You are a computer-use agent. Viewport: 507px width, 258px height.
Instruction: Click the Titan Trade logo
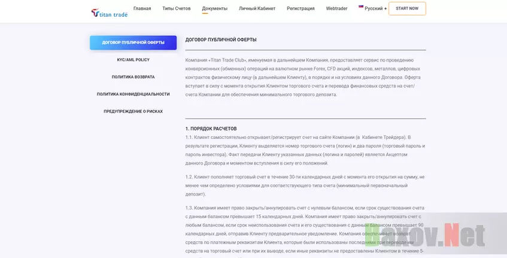coord(110,13)
